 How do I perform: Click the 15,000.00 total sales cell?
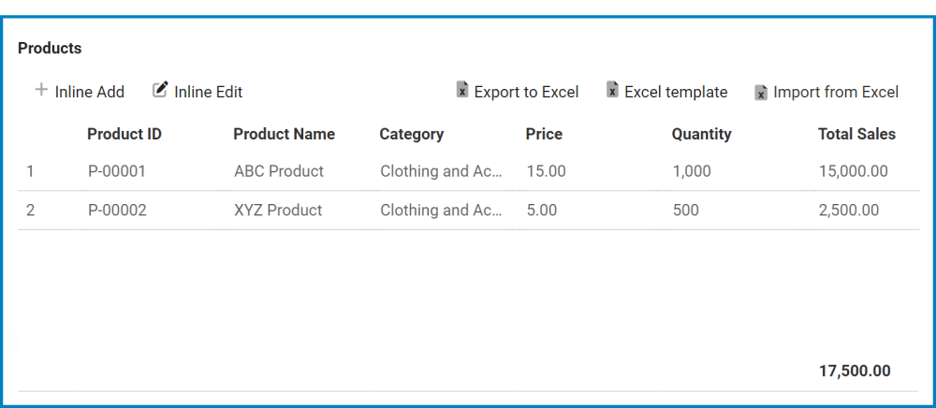tap(853, 171)
